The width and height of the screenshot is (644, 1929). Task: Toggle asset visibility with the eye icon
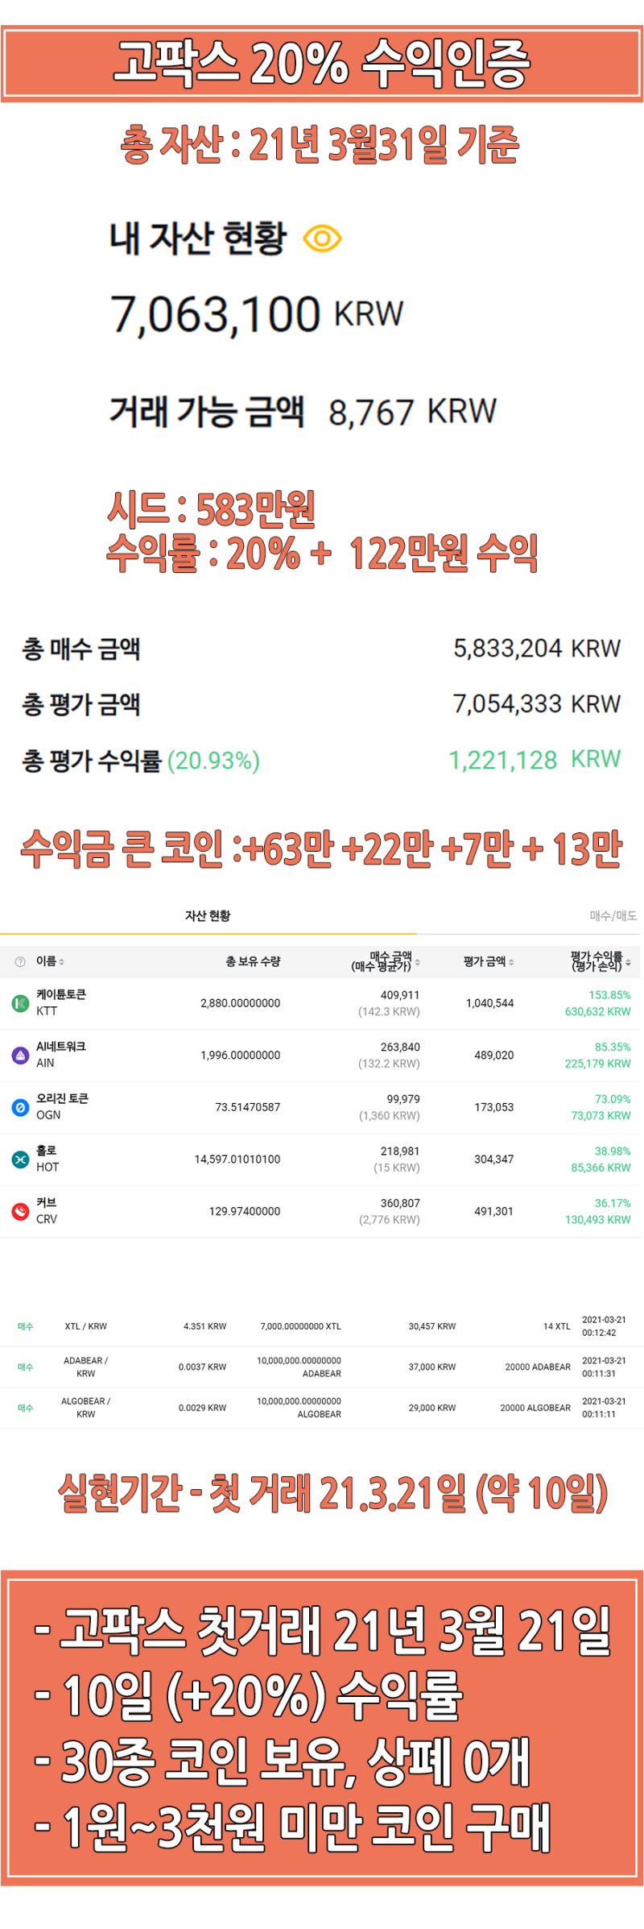(322, 239)
